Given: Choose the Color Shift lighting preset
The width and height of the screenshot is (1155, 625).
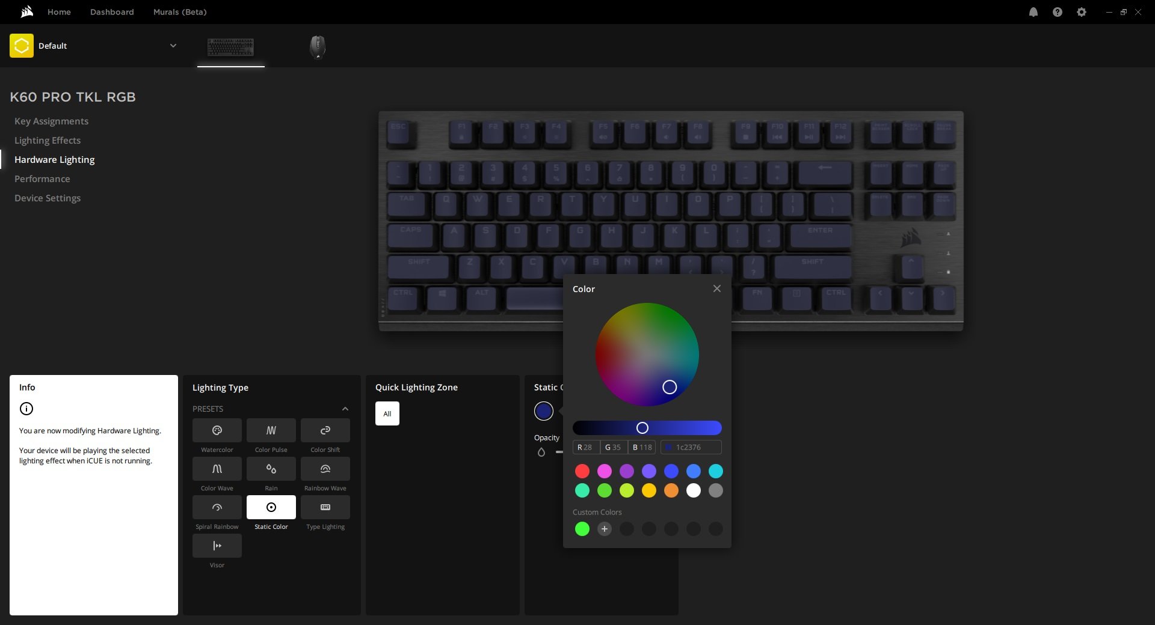Looking at the screenshot, I should (325, 430).
